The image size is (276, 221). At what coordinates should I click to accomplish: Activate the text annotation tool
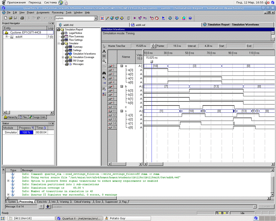104,51
